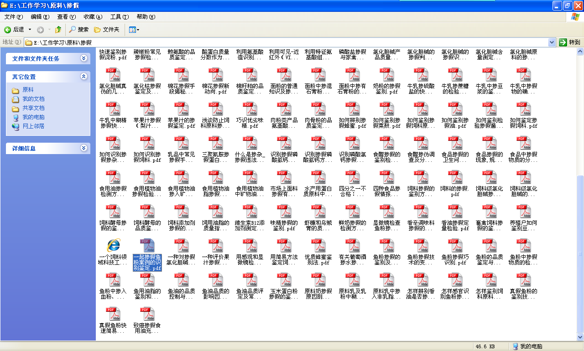584x351 pixels.
Task: Open the 我的文档 link in sidebar
Action: click(x=33, y=99)
